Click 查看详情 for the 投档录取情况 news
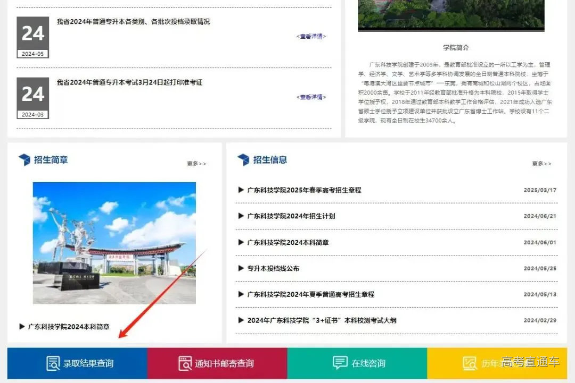The image size is (575, 383). 311,37
